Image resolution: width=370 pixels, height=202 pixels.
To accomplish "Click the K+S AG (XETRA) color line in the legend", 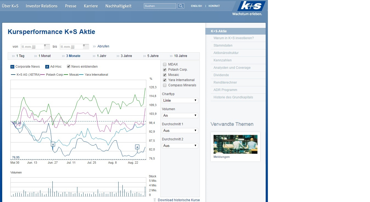I will [x=12, y=75].
